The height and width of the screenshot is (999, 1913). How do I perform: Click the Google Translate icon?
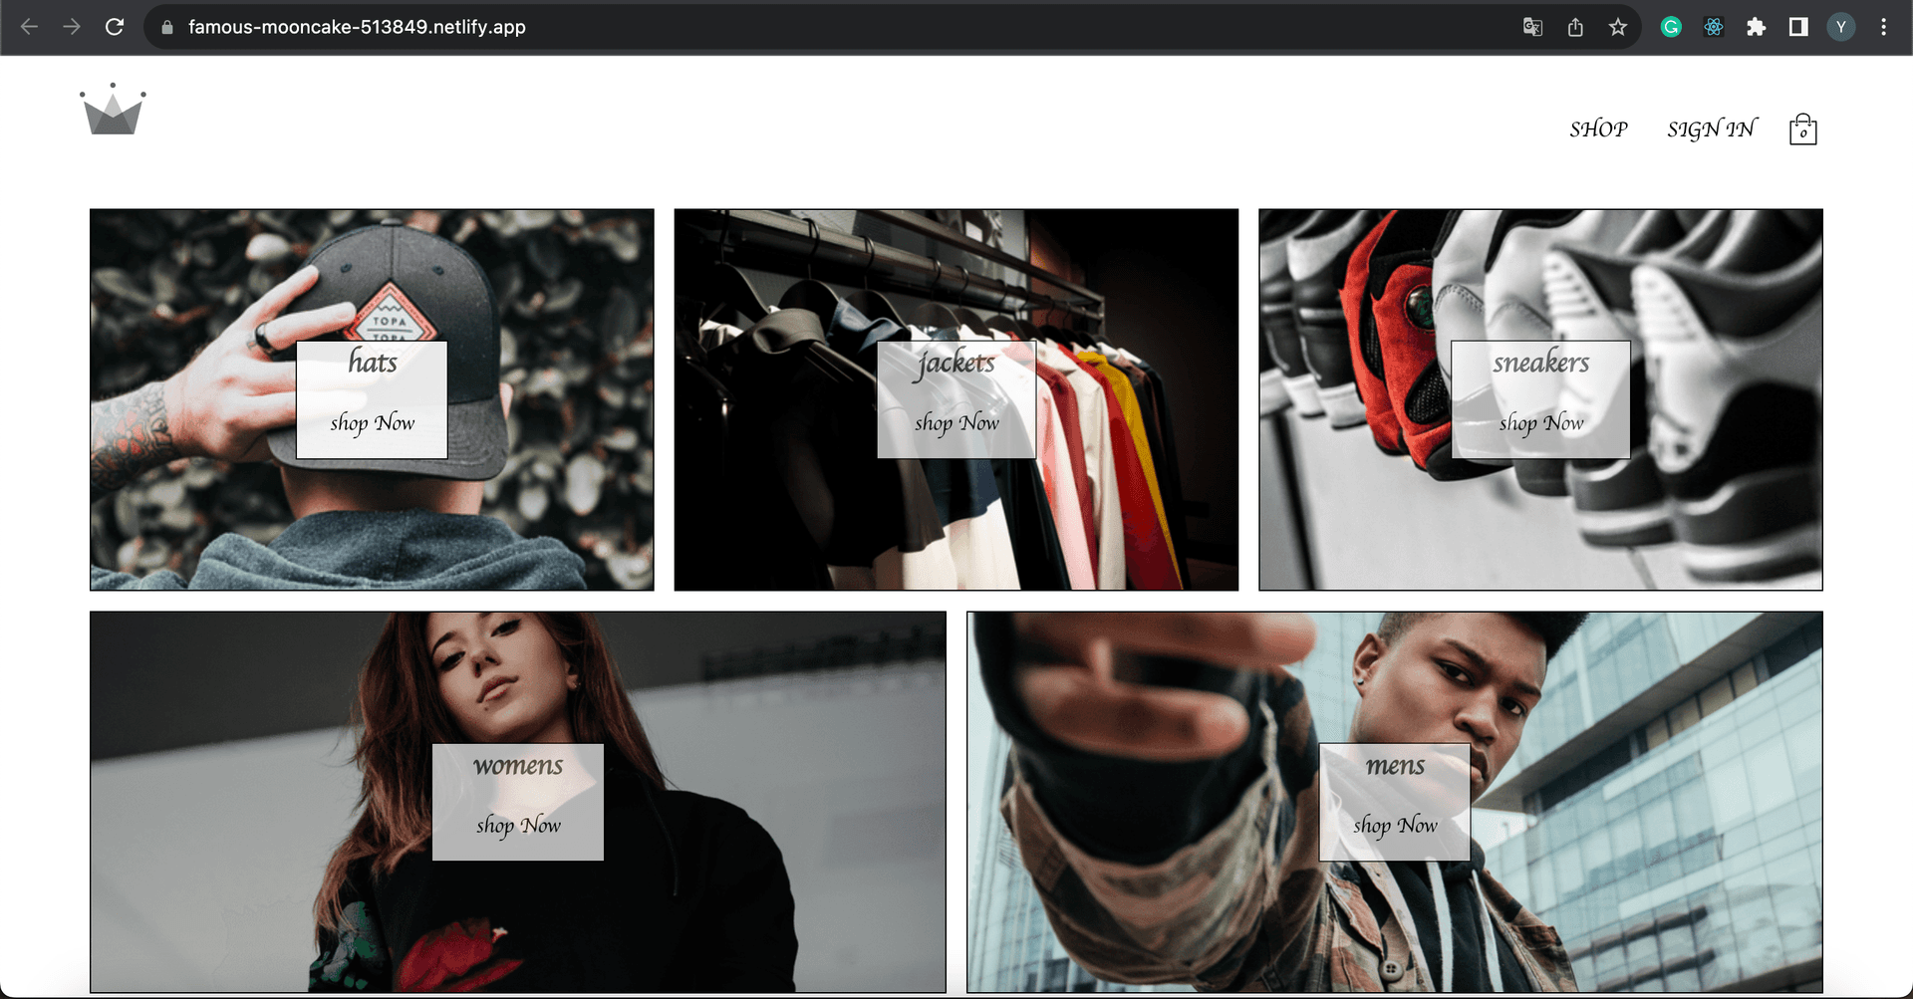pos(1532,27)
